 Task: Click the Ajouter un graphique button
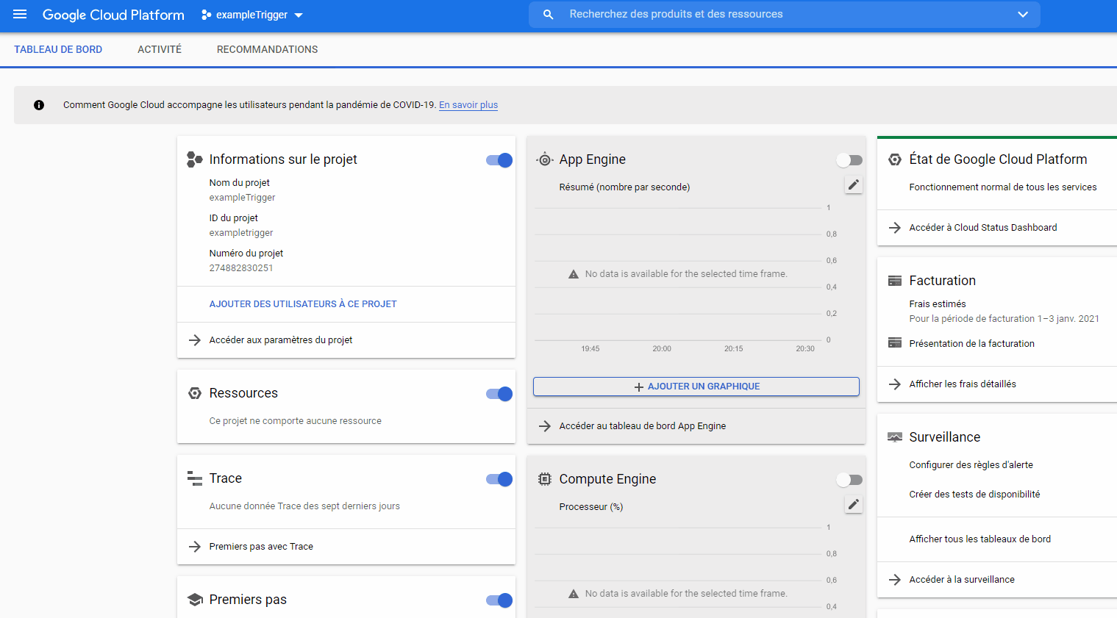[x=696, y=387]
